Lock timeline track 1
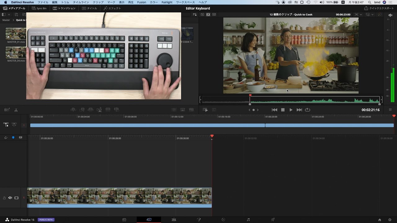Screen dimensions: 397x223 point(4,198)
